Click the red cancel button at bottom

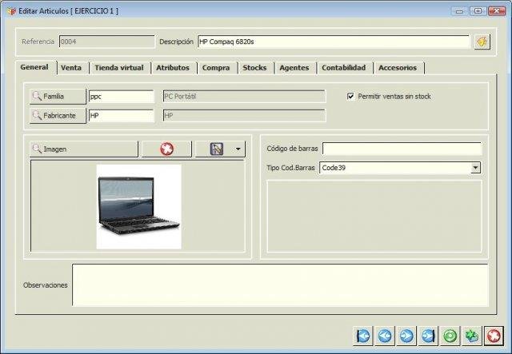tap(494, 336)
